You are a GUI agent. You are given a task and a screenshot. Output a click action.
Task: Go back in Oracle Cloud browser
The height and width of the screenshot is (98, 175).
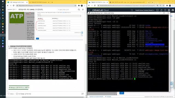[89, 5]
